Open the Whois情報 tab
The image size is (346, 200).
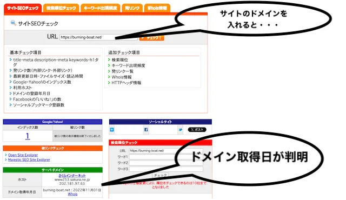click(157, 9)
